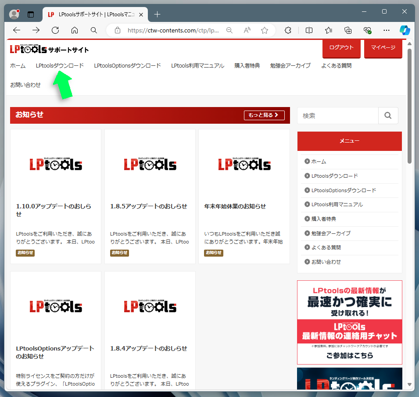Open the browser home page
The width and height of the screenshot is (419, 397).
point(75,30)
